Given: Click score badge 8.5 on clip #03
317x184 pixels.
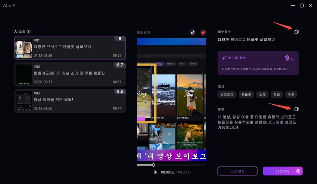Looking at the screenshot, I should (120, 91).
